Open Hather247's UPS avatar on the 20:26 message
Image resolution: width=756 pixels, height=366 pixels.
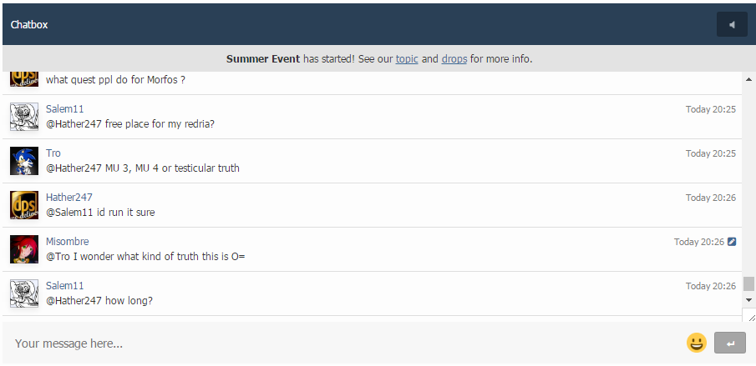pos(24,205)
